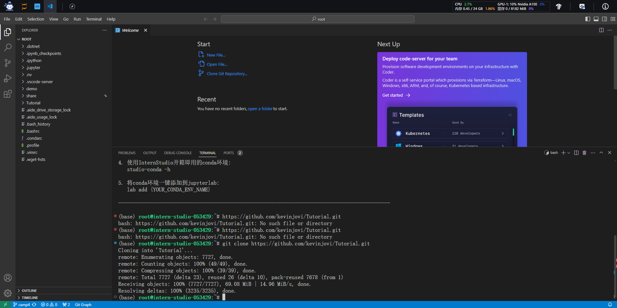Viewport: 617px width, 308px height.
Task: Switch to the PROBLEMS tab
Action: click(127, 153)
